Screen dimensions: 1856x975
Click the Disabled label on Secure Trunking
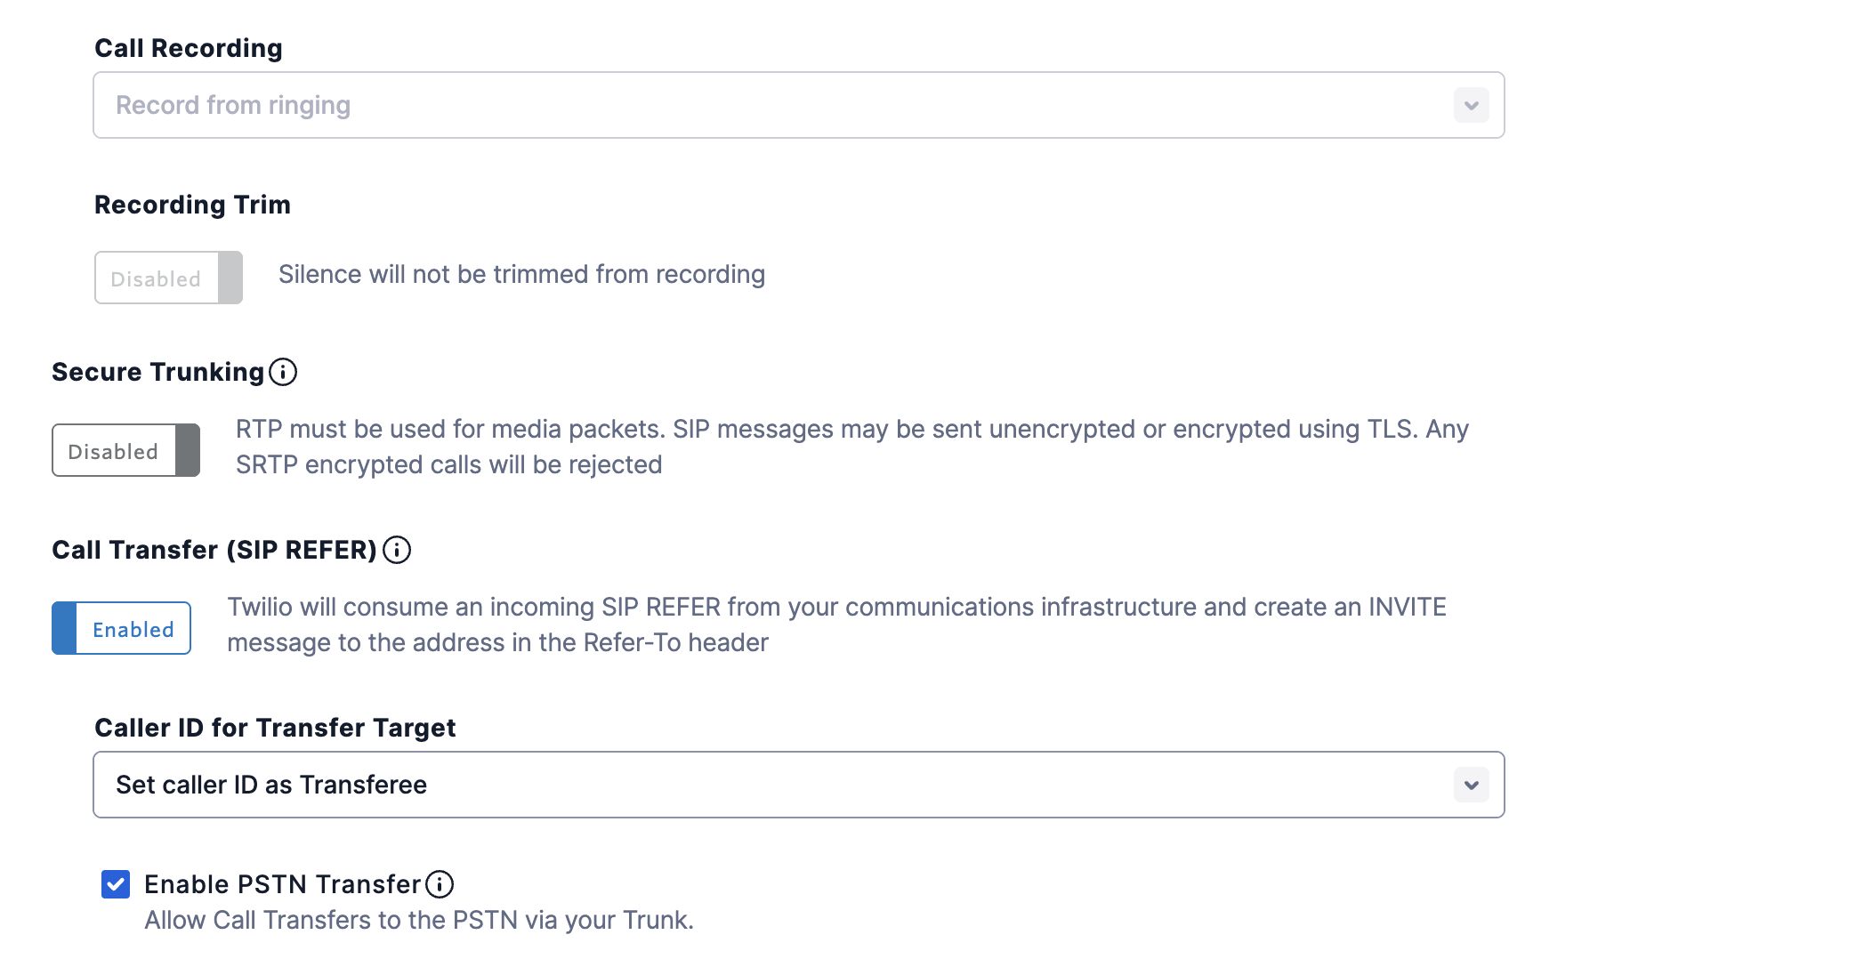click(x=113, y=451)
